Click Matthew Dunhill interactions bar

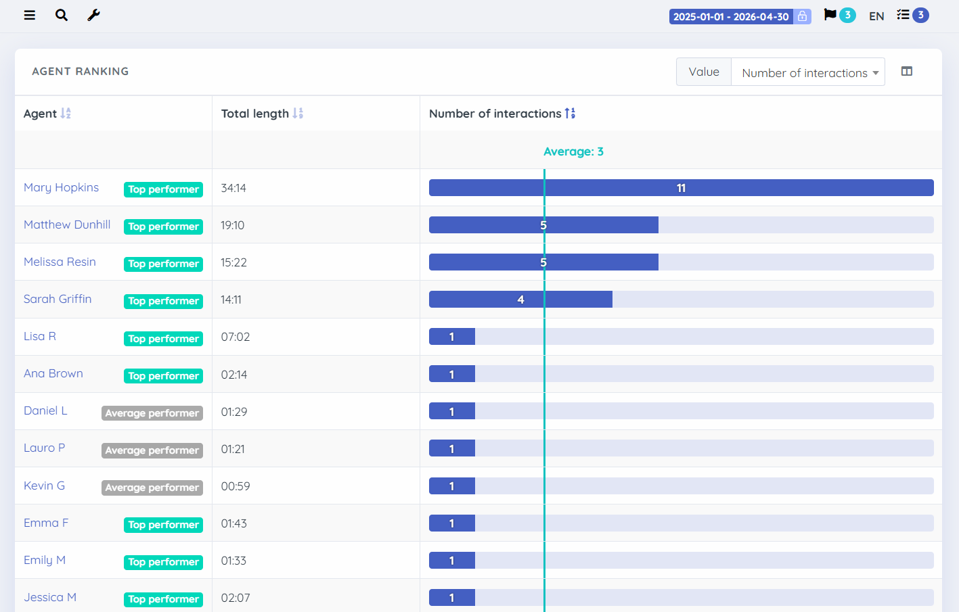tap(543, 225)
